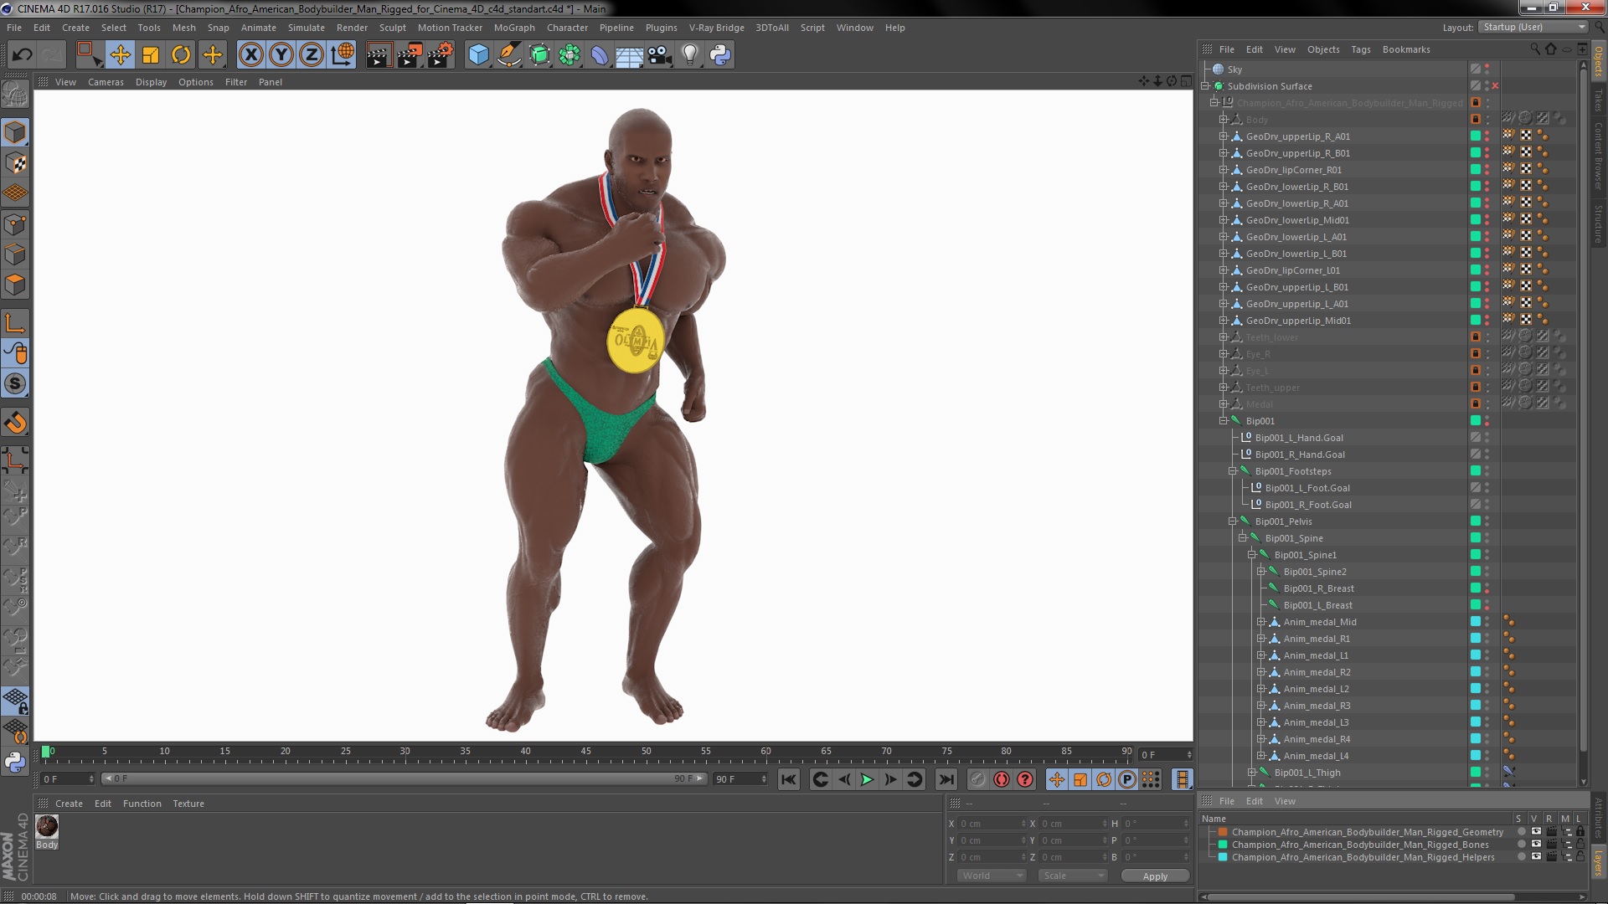This screenshot has height=904, width=1608.
Task: Switch to Points mode icon
Action: coord(15,224)
